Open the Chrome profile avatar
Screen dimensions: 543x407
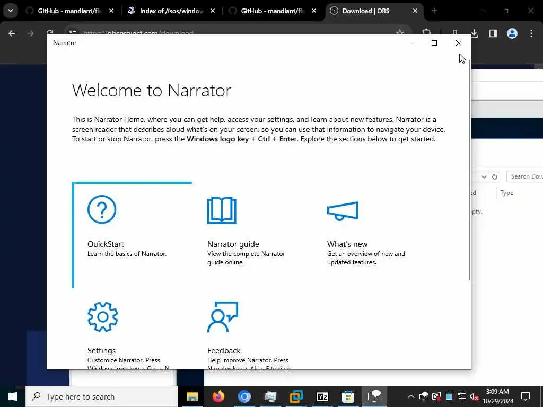pos(512,33)
